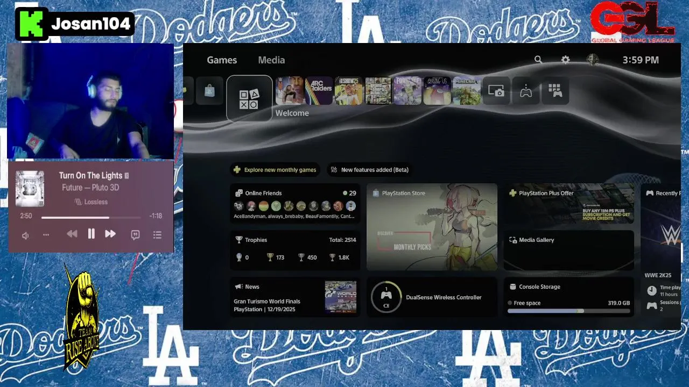Click New features added (Beta)

[x=370, y=170]
